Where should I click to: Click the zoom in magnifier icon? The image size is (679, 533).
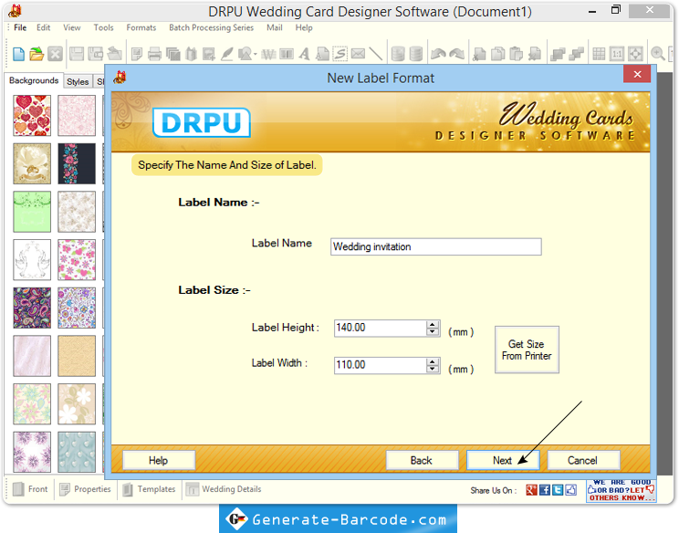point(657,54)
